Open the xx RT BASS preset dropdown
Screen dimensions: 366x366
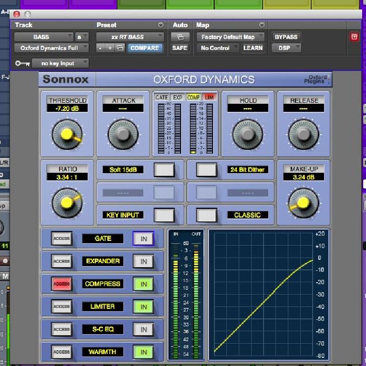tap(130, 37)
